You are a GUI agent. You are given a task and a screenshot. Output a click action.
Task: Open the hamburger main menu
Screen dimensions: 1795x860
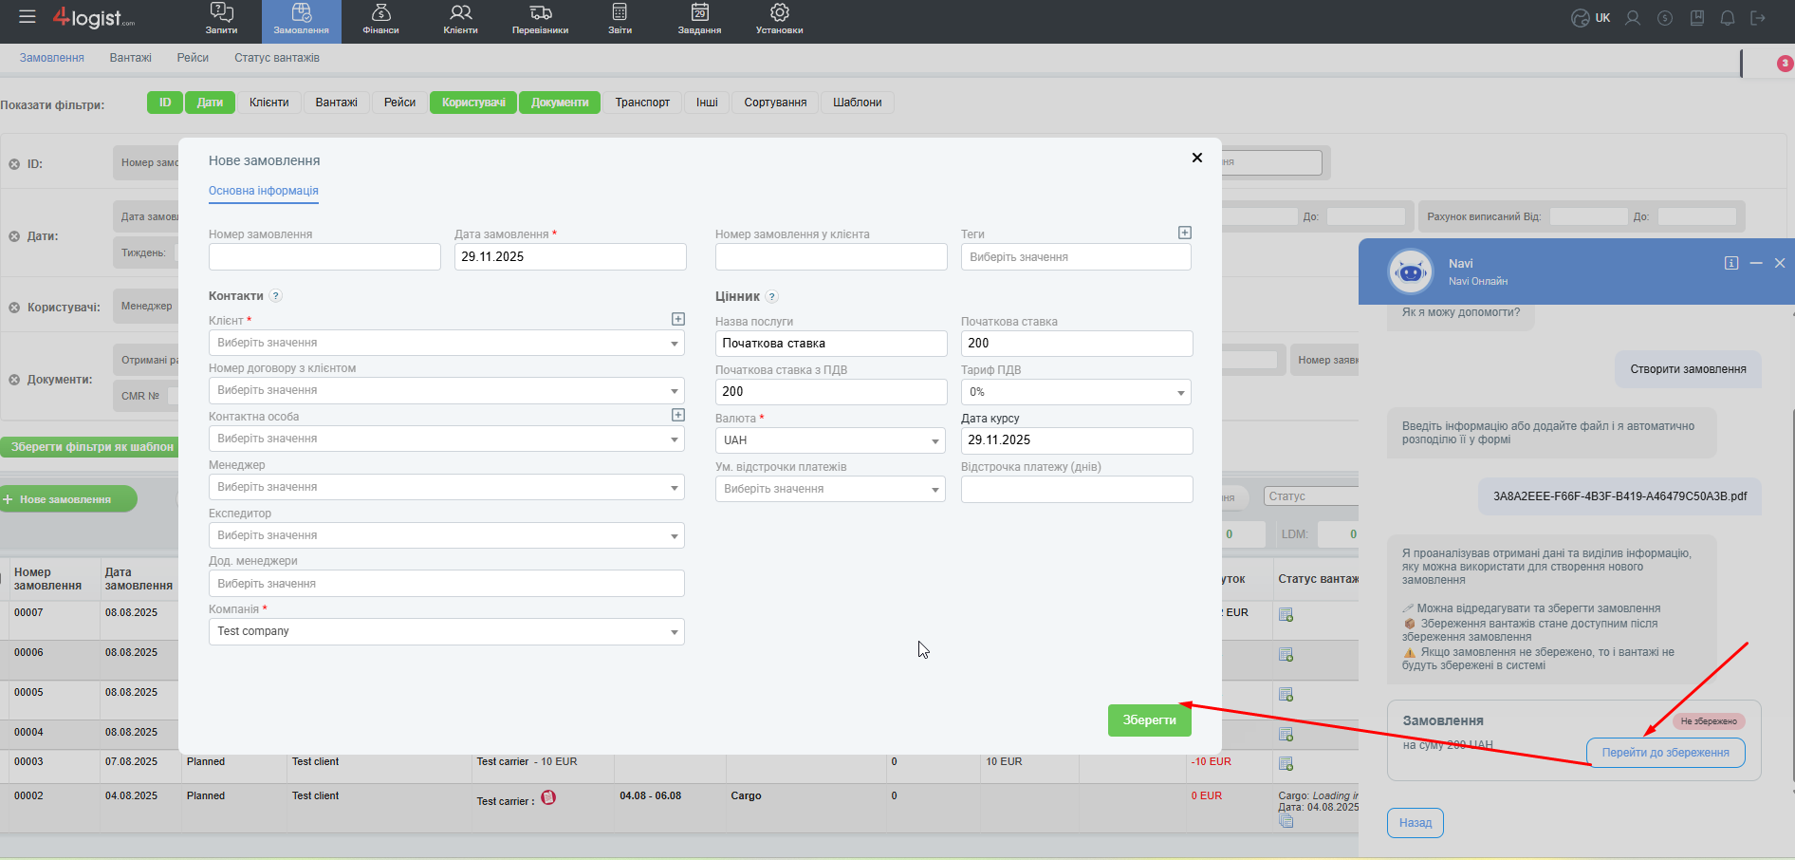pyautogui.click(x=28, y=17)
